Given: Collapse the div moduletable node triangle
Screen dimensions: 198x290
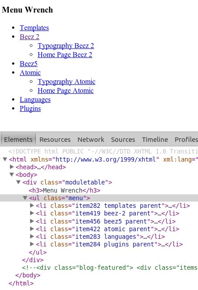Looking at the screenshot, I should pyautogui.click(x=18, y=182).
